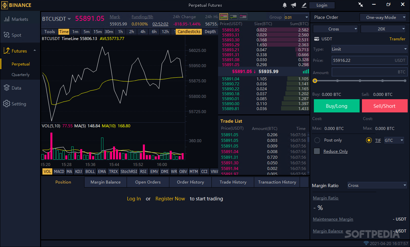Select Quarterly under Futures
Viewport: 410px width, 247px height.
click(x=21, y=75)
